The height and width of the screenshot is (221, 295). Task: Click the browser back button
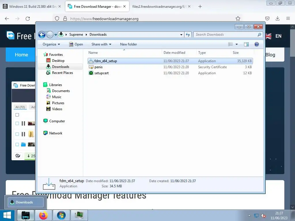(x=7, y=19)
